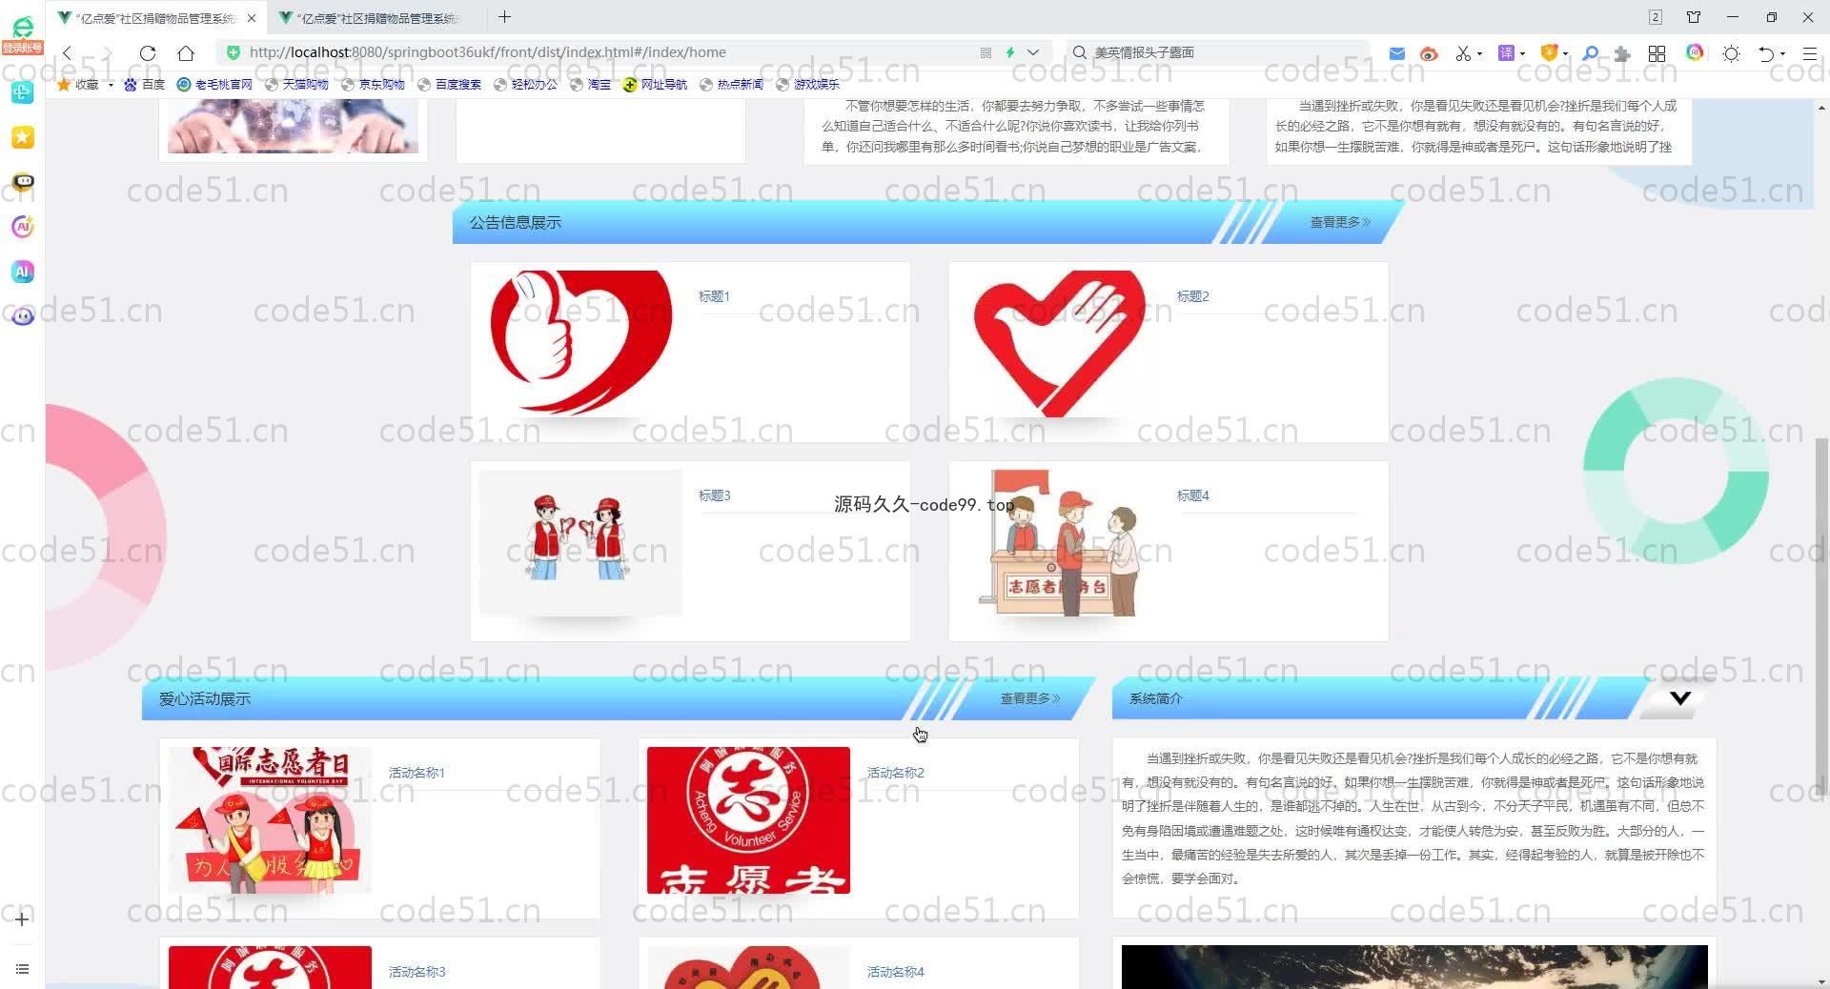This screenshot has height=989, width=1830.
Task: Reload the page with refresh icon
Action: click(x=148, y=52)
